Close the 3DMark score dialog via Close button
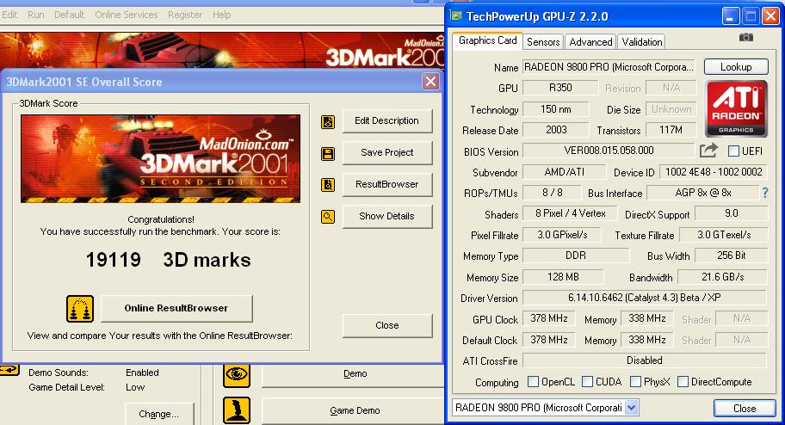This screenshot has height=425, width=785. [387, 325]
